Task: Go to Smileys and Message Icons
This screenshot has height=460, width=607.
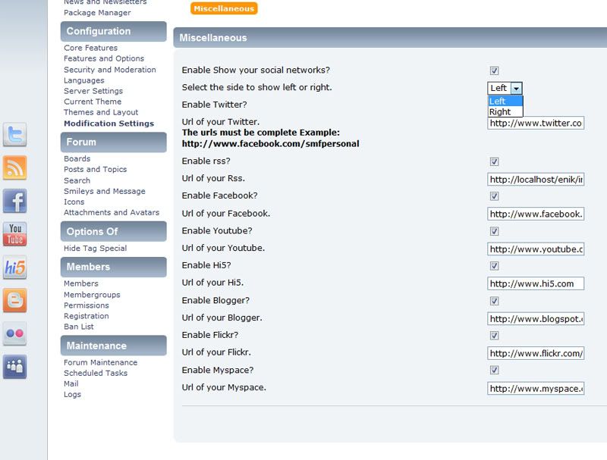Action: (x=105, y=196)
